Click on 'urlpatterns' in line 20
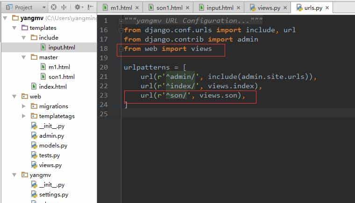Viewport: 355px width, 203px height. tap(147, 68)
